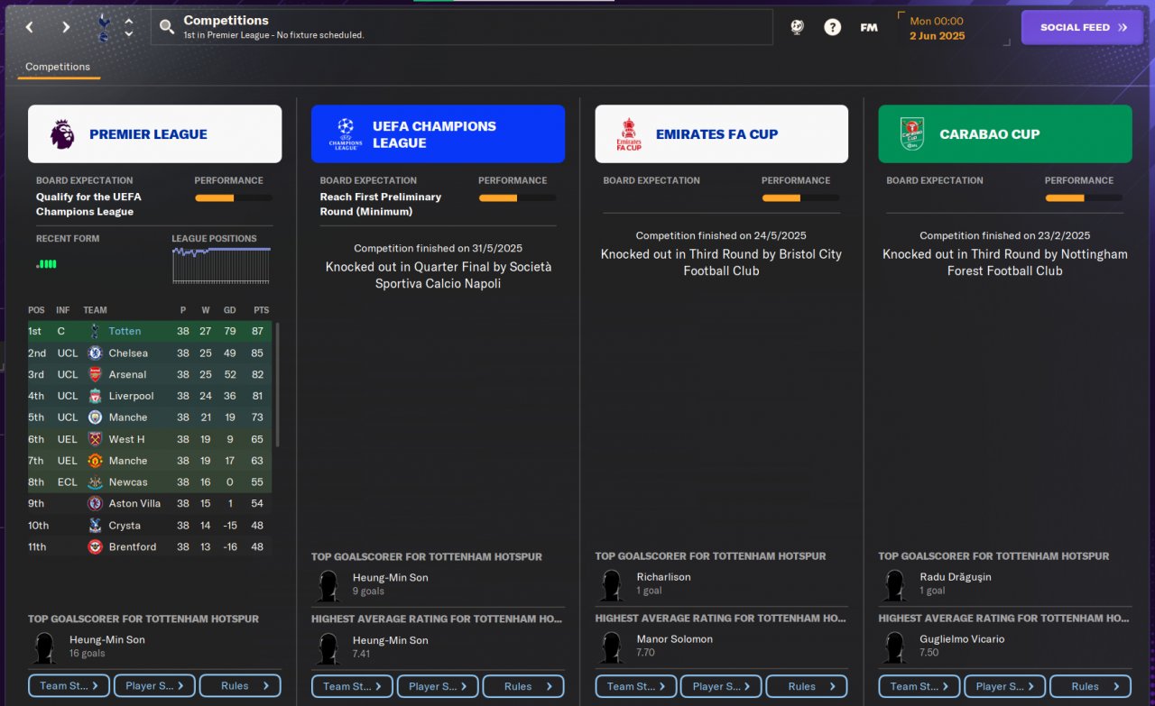1155x706 pixels.
Task: Click Brentford's badge in the league table
Action: tap(95, 547)
